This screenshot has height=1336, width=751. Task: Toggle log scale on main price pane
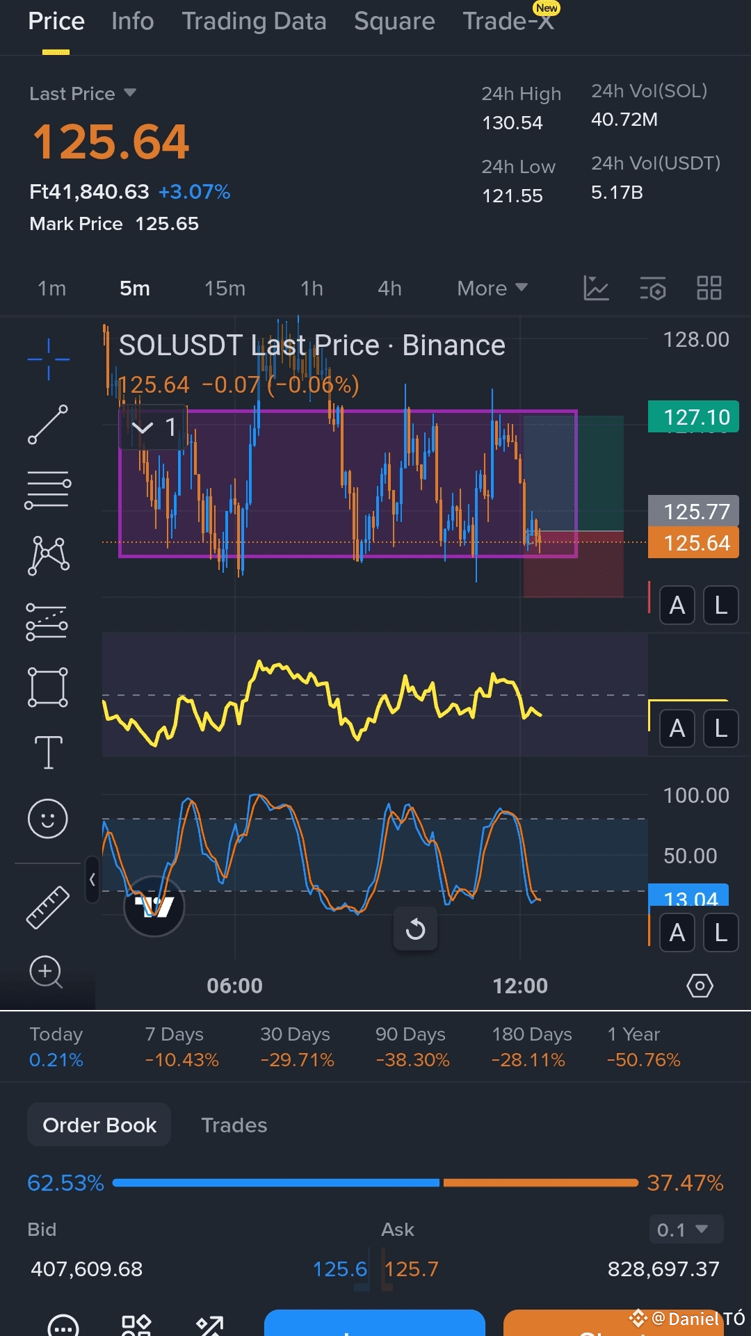[x=720, y=605]
